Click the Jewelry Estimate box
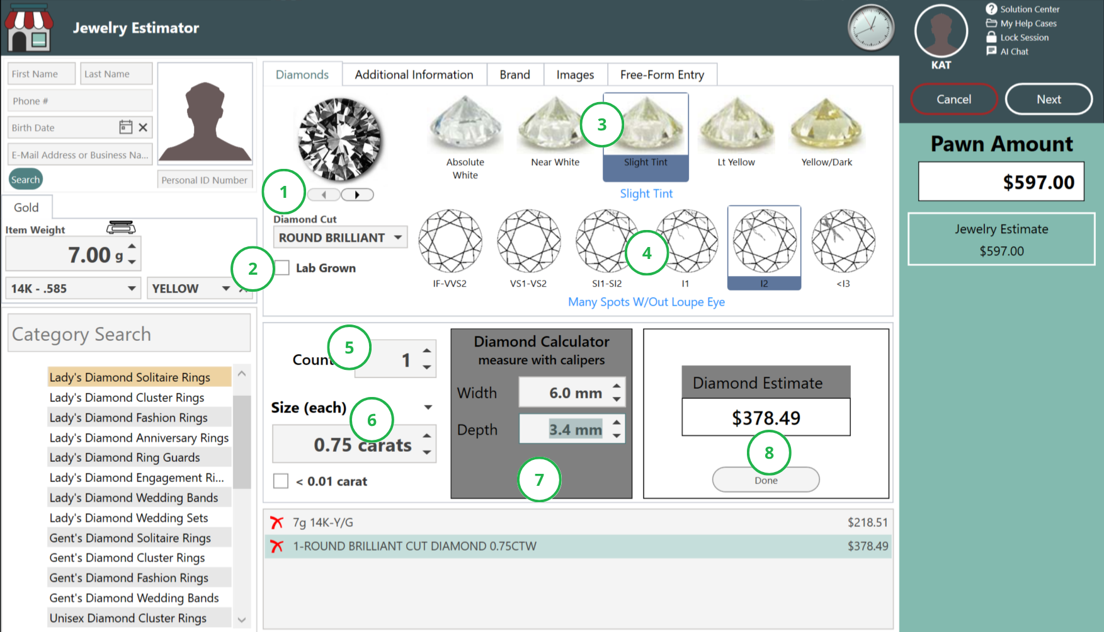Screen dimensions: 1104x632 point(1001,239)
